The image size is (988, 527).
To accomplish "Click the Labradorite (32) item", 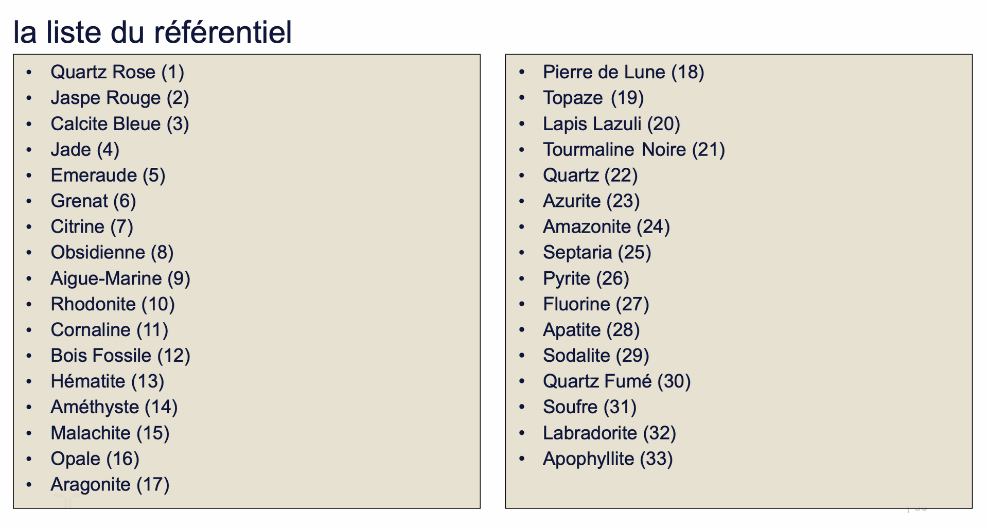I will [609, 433].
